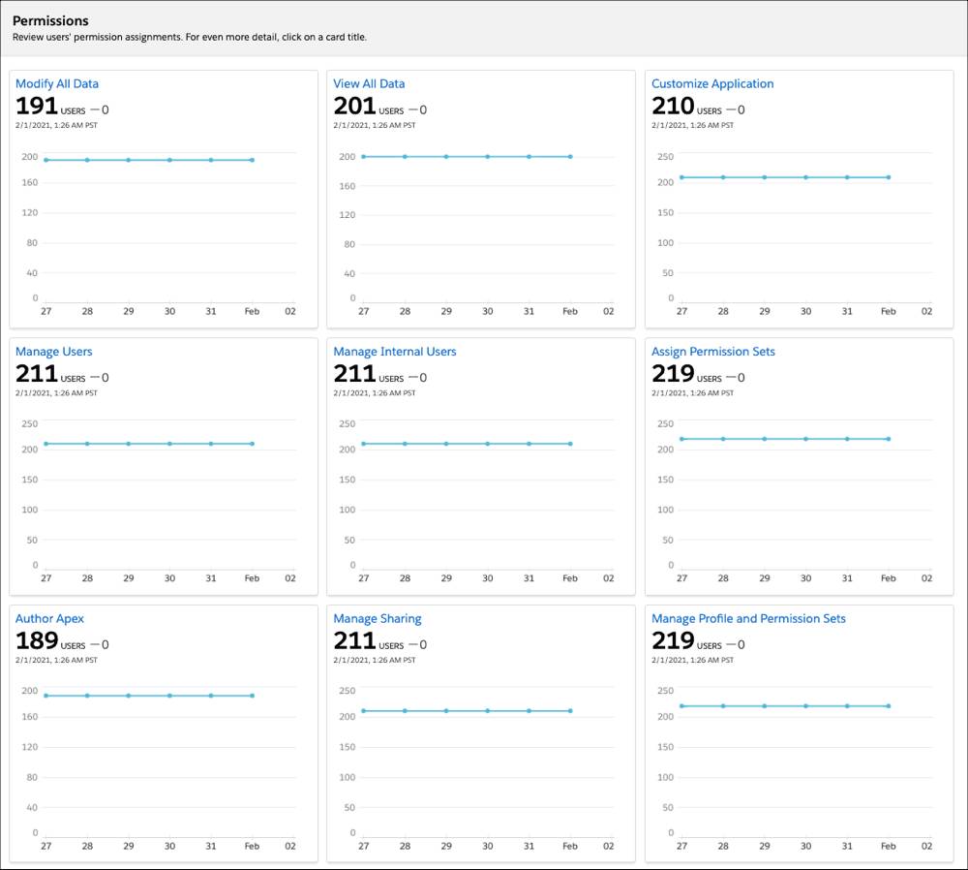Click the 211 users count in Manage Users
This screenshot has width=968, height=870.
click(37, 374)
